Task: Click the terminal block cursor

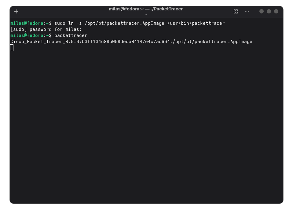Action: pos(12,48)
